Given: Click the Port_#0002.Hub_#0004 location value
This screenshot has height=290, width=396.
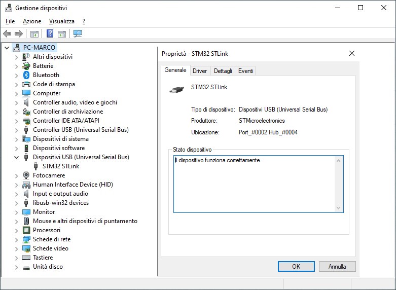Looking at the screenshot, I should click(x=268, y=132).
